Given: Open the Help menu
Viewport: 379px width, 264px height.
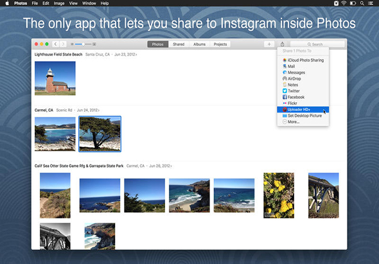Looking at the screenshot, I should (x=105, y=3).
